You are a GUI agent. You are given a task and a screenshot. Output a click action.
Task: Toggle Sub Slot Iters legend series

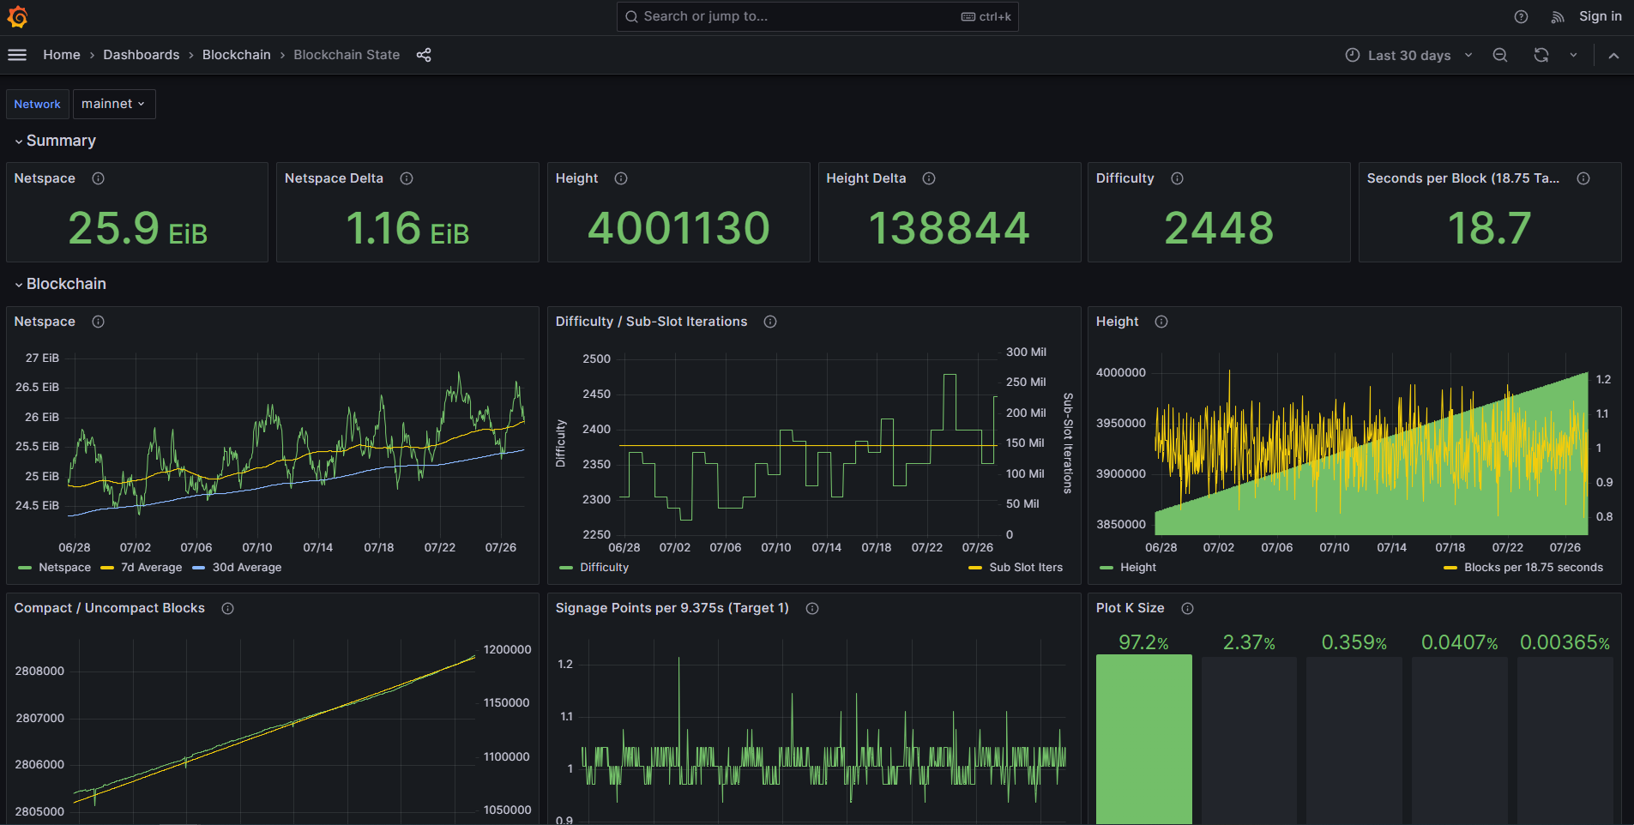(1025, 568)
